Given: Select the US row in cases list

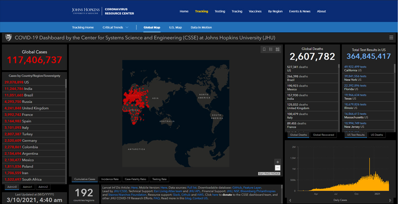Looking at the screenshot, I should (34, 82).
